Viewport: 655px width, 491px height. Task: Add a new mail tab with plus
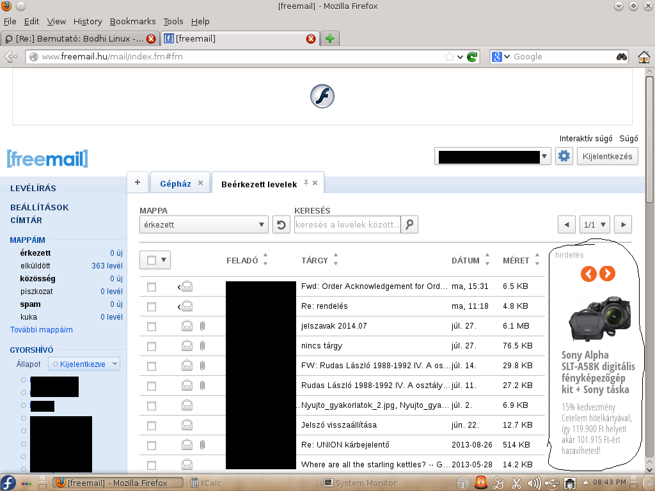138,182
